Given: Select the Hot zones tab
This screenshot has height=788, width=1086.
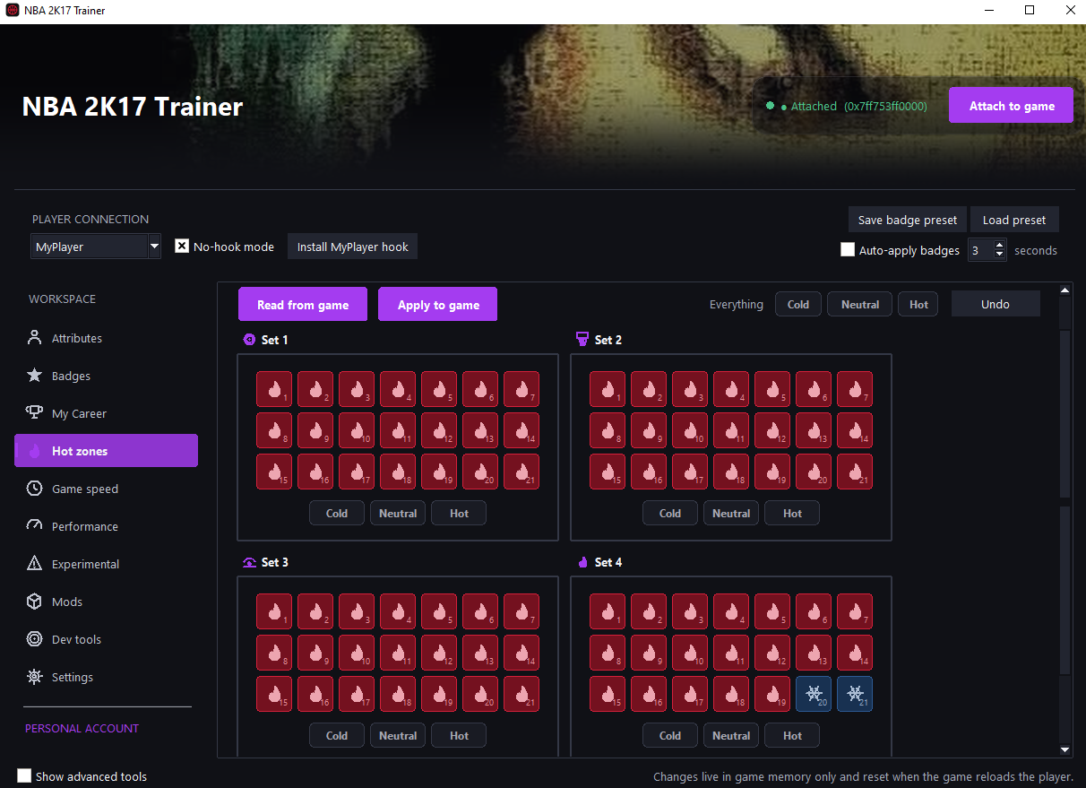Looking at the screenshot, I should [106, 451].
